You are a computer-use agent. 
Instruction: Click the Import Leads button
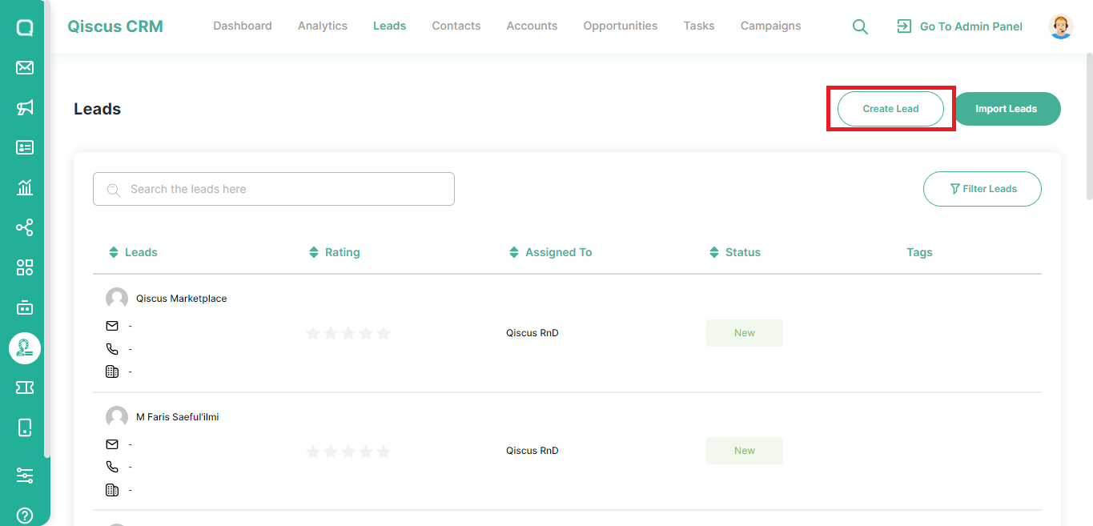pos(1007,109)
